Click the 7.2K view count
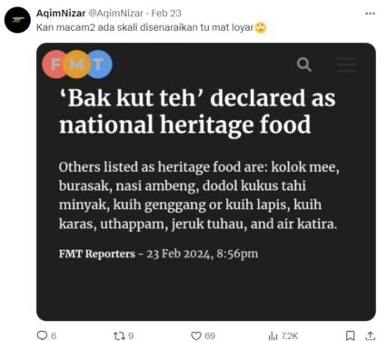The width and height of the screenshot is (387, 341). 290,336
